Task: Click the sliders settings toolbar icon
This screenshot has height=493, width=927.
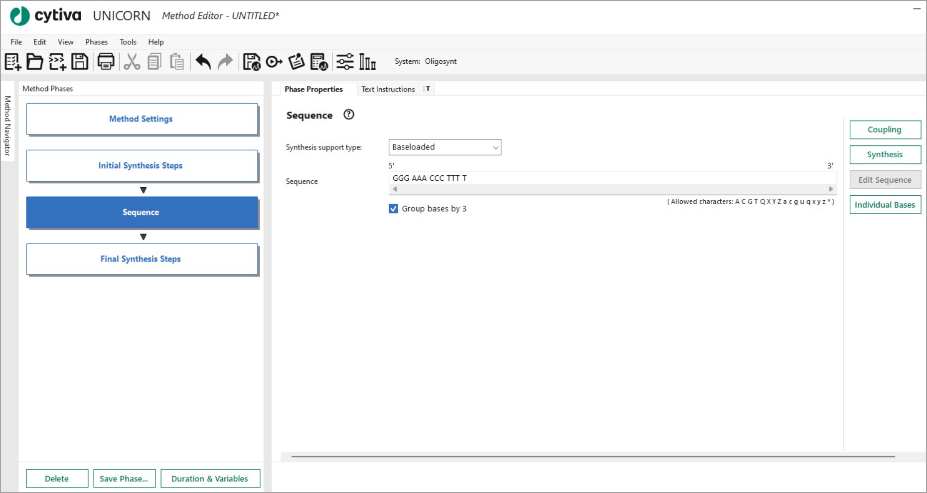Action: point(345,62)
